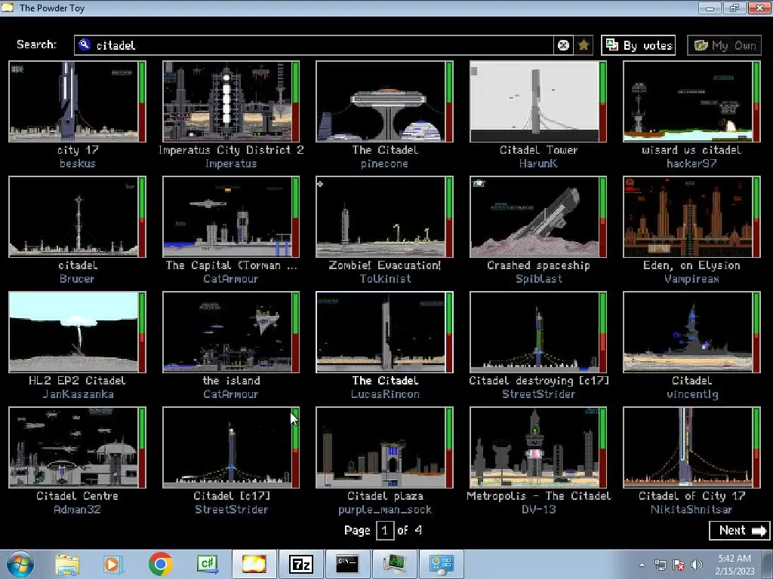Toggle the favorites star filter
Screen dimensions: 773x579
pyautogui.click(x=584, y=45)
